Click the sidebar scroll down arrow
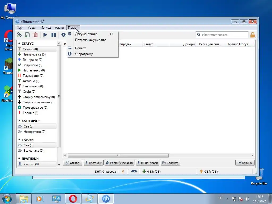 pyautogui.click(x=59, y=165)
